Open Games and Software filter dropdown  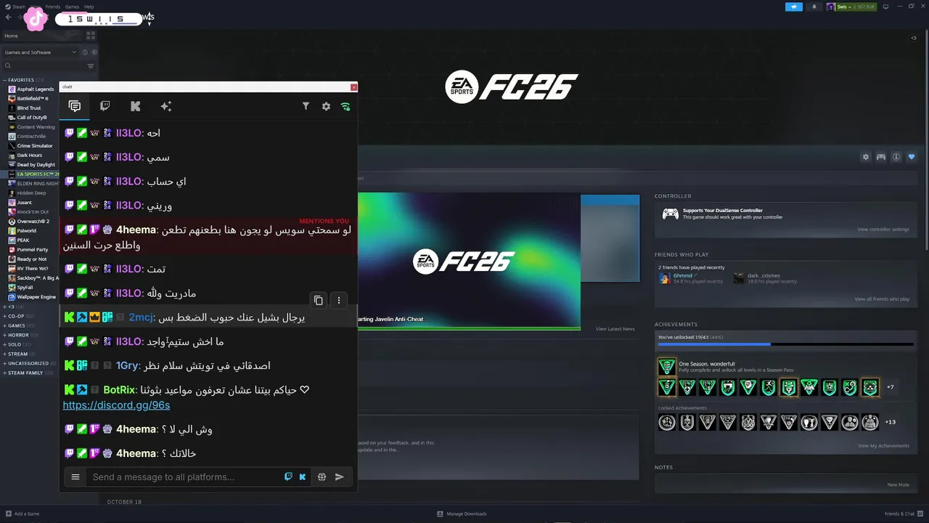click(x=40, y=52)
